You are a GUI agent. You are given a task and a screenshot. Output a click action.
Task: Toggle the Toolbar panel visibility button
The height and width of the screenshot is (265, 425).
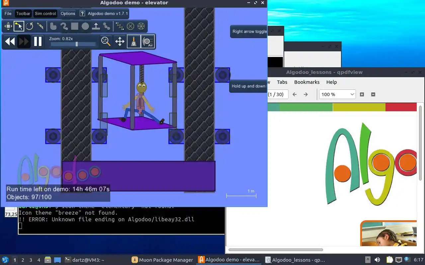coord(23,14)
